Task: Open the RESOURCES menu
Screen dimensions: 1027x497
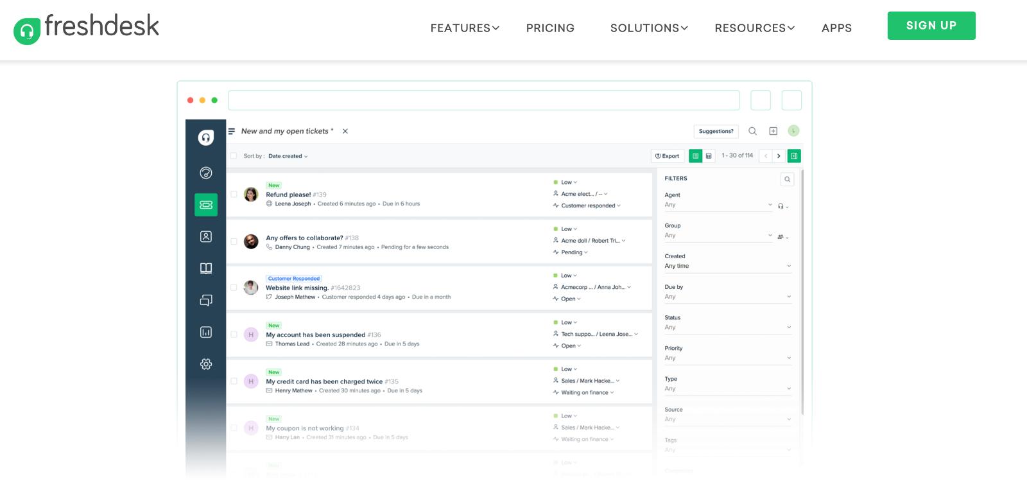Action: point(755,28)
